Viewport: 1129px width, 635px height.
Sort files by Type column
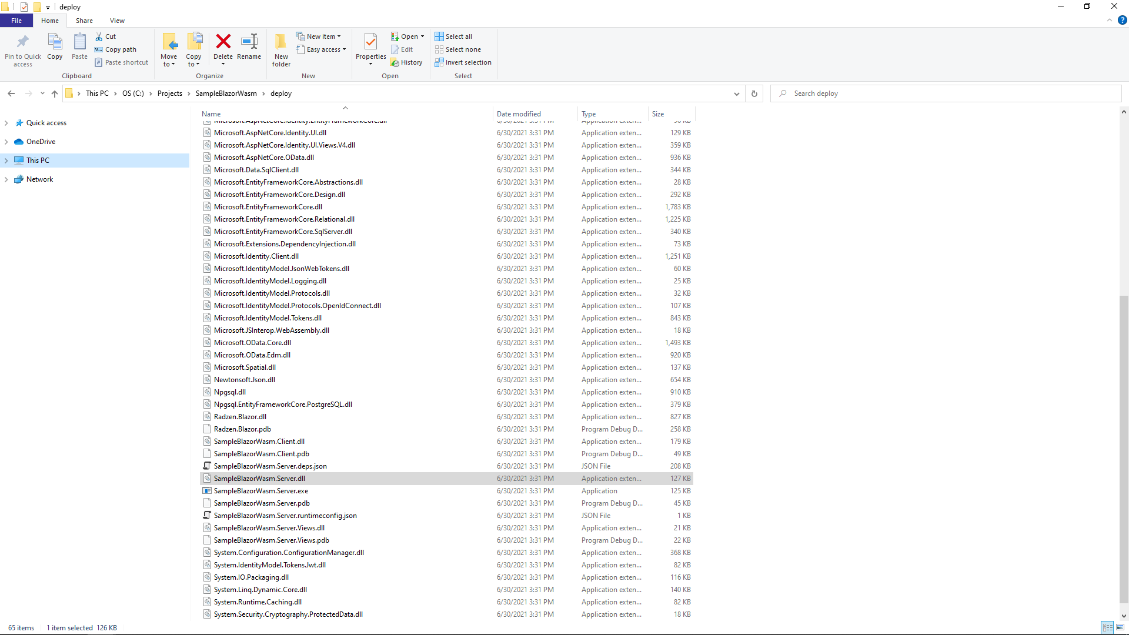tap(613, 114)
